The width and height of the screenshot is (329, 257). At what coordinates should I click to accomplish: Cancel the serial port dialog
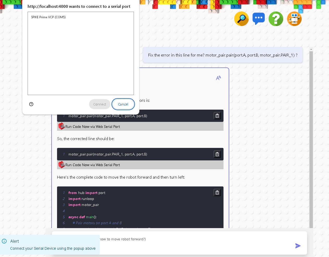(123, 104)
